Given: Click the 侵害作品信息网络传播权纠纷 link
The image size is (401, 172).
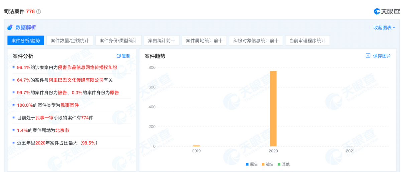Looking at the screenshot, I should click(x=88, y=67).
